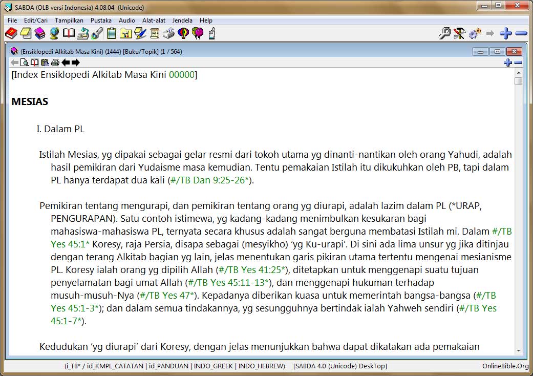The image size is (533, 376).
Task: Click the scrollbar up arrow in Ensiklopedi window
Action: point(518,72)
